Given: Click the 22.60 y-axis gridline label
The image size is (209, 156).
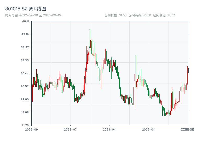Looking at the screenshot, I should pos(25,99).
